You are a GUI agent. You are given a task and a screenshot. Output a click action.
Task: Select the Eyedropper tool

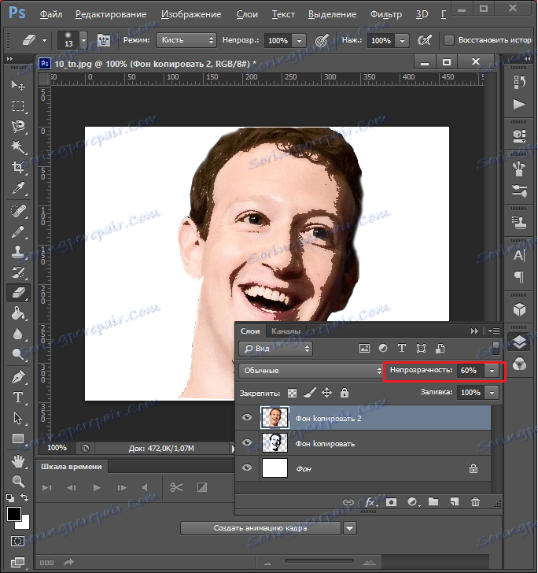coord(18,188)
